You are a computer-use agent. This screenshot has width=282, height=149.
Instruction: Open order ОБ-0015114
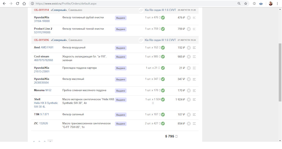pyautogui.click(x=41, y=10)
